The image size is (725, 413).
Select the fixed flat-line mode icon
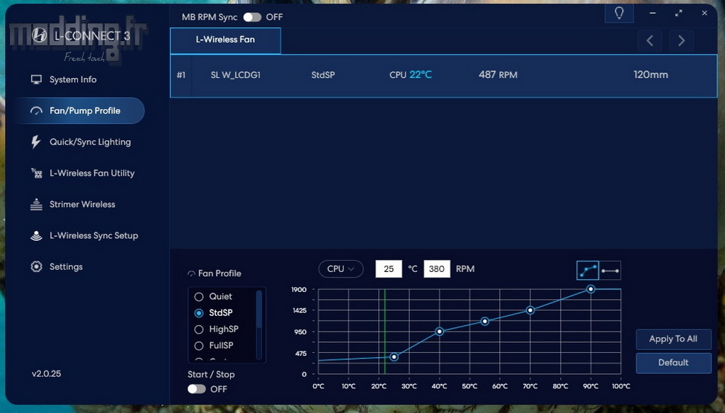click(x=610, y=271)
